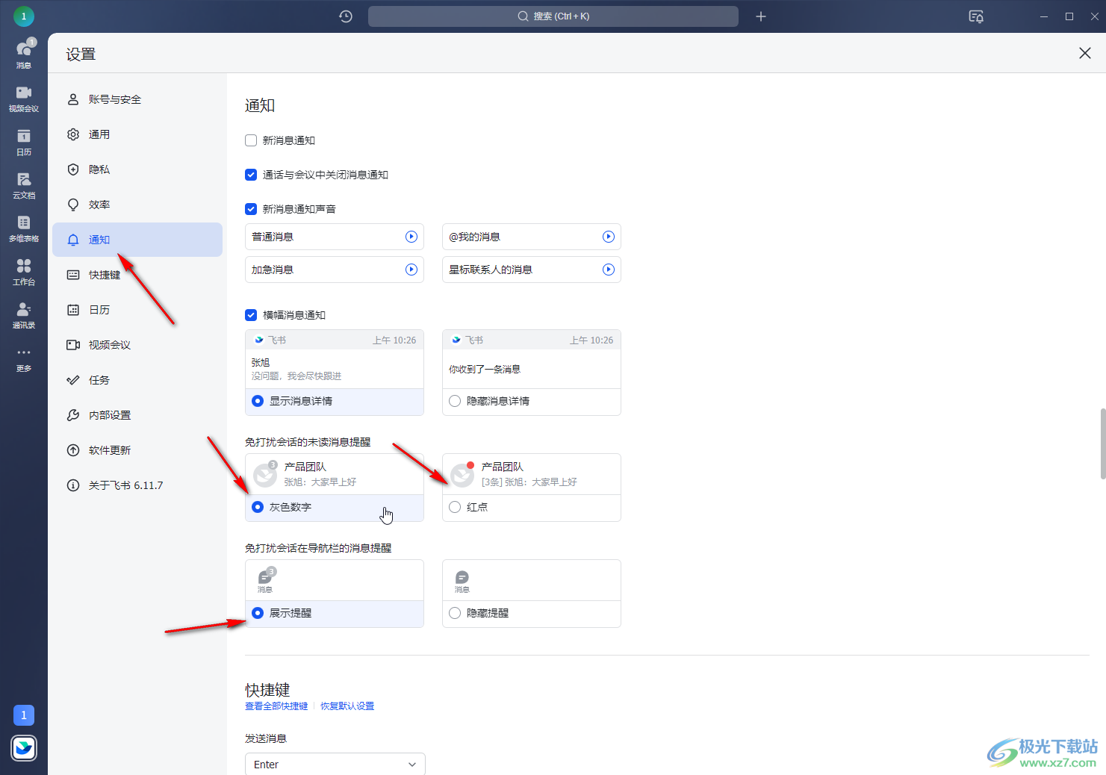
Task: Click the history clock icon in title bar
Action: point(346,16)
